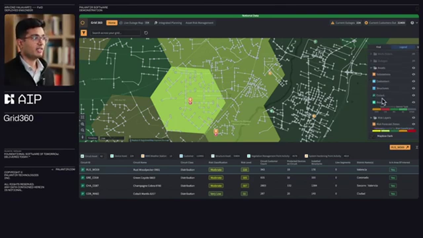Click the Current Customers Out orange circle icon
The image size is (423, 238).
pos(366,23)
